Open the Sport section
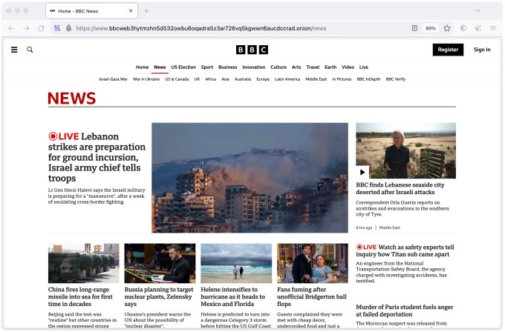Screen dimensions: 505x332 (207, 67)
